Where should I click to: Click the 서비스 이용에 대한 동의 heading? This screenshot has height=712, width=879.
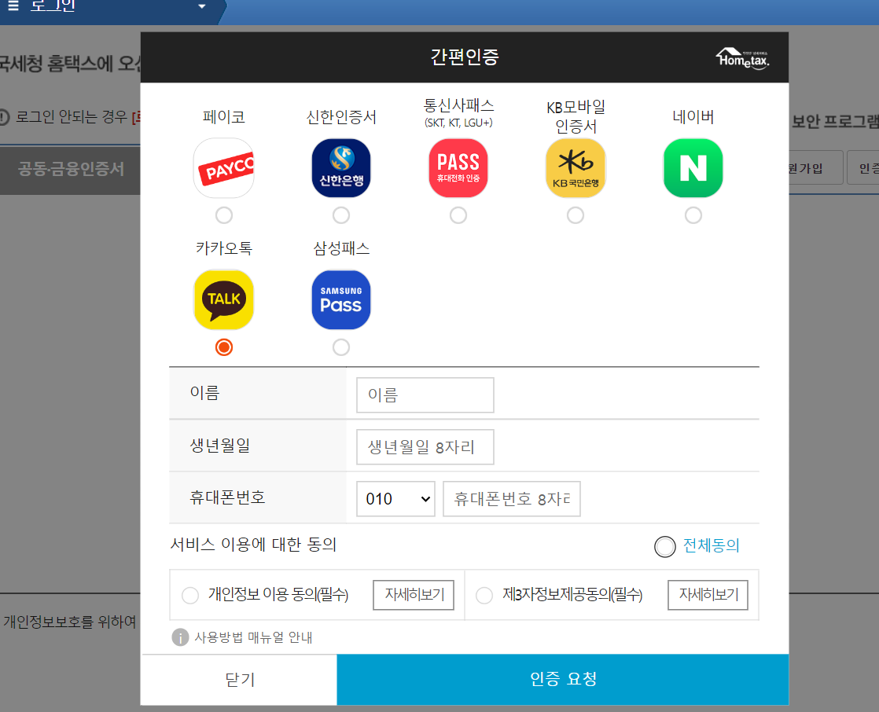(253, 545)
